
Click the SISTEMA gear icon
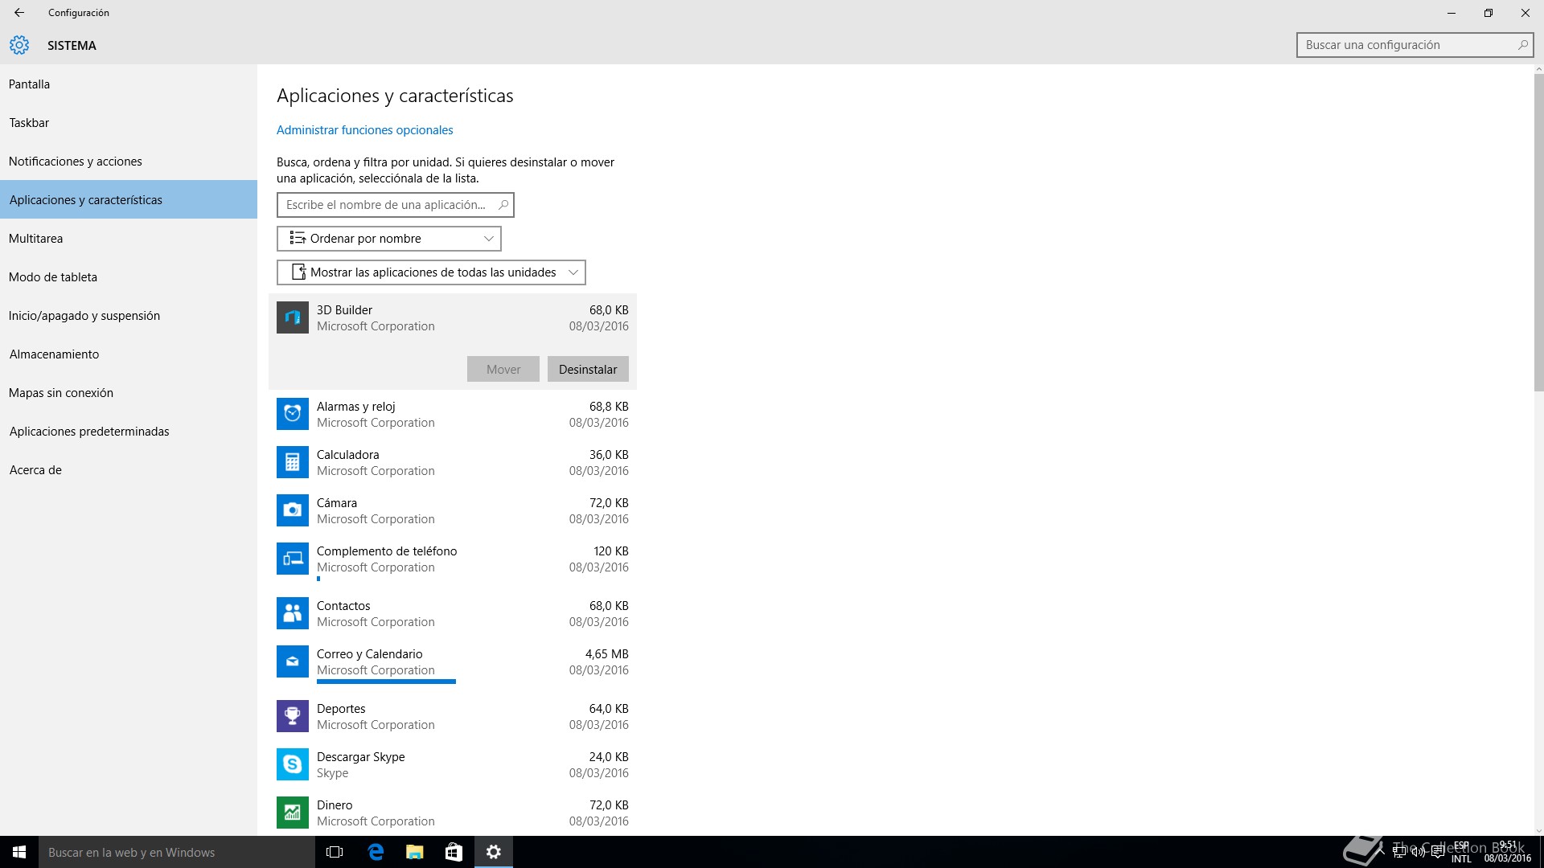coord(19,45)
